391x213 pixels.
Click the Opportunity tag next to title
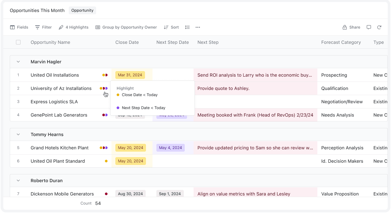pos(82,10)
